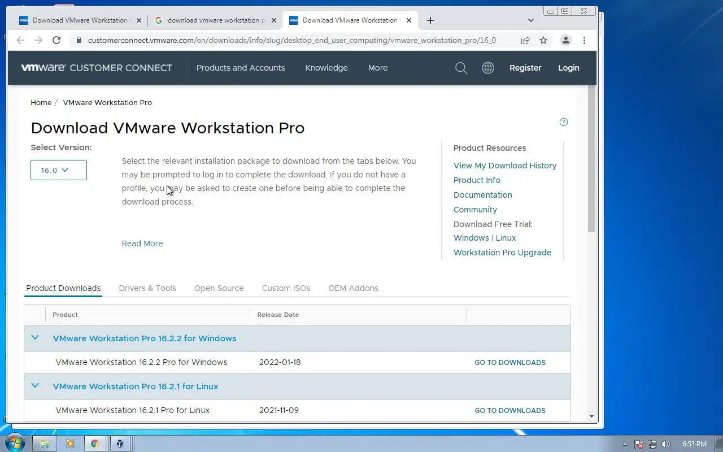The image size is (723, 452).
Task: Open the 16.0 version dropdown
Action: click(x=59, y=170)
